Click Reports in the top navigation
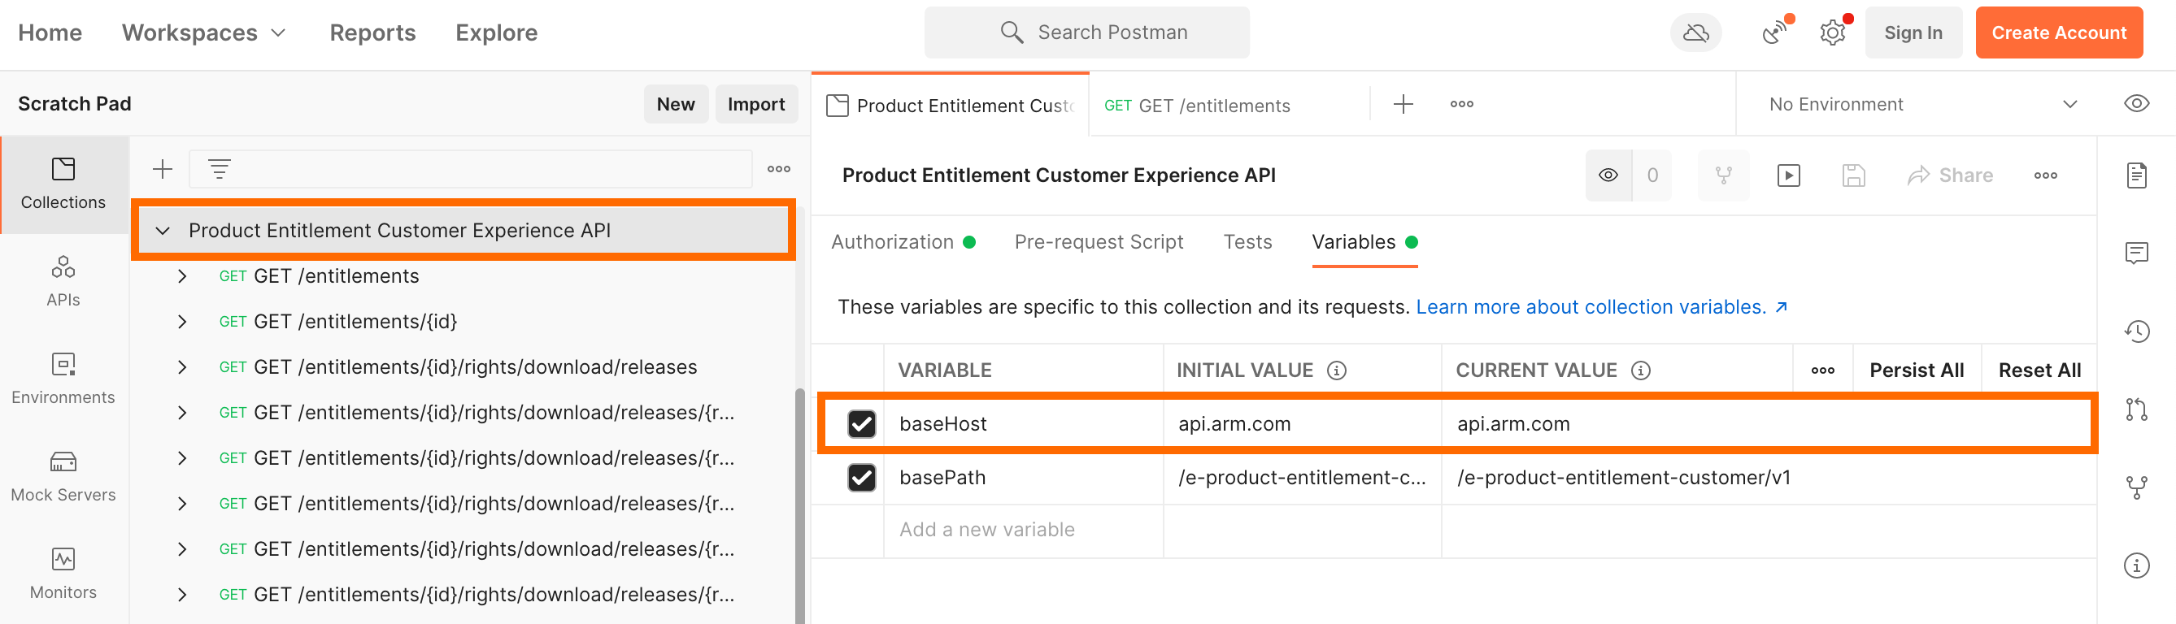Viewport: 2176px width, 624px height. point(372,33)
